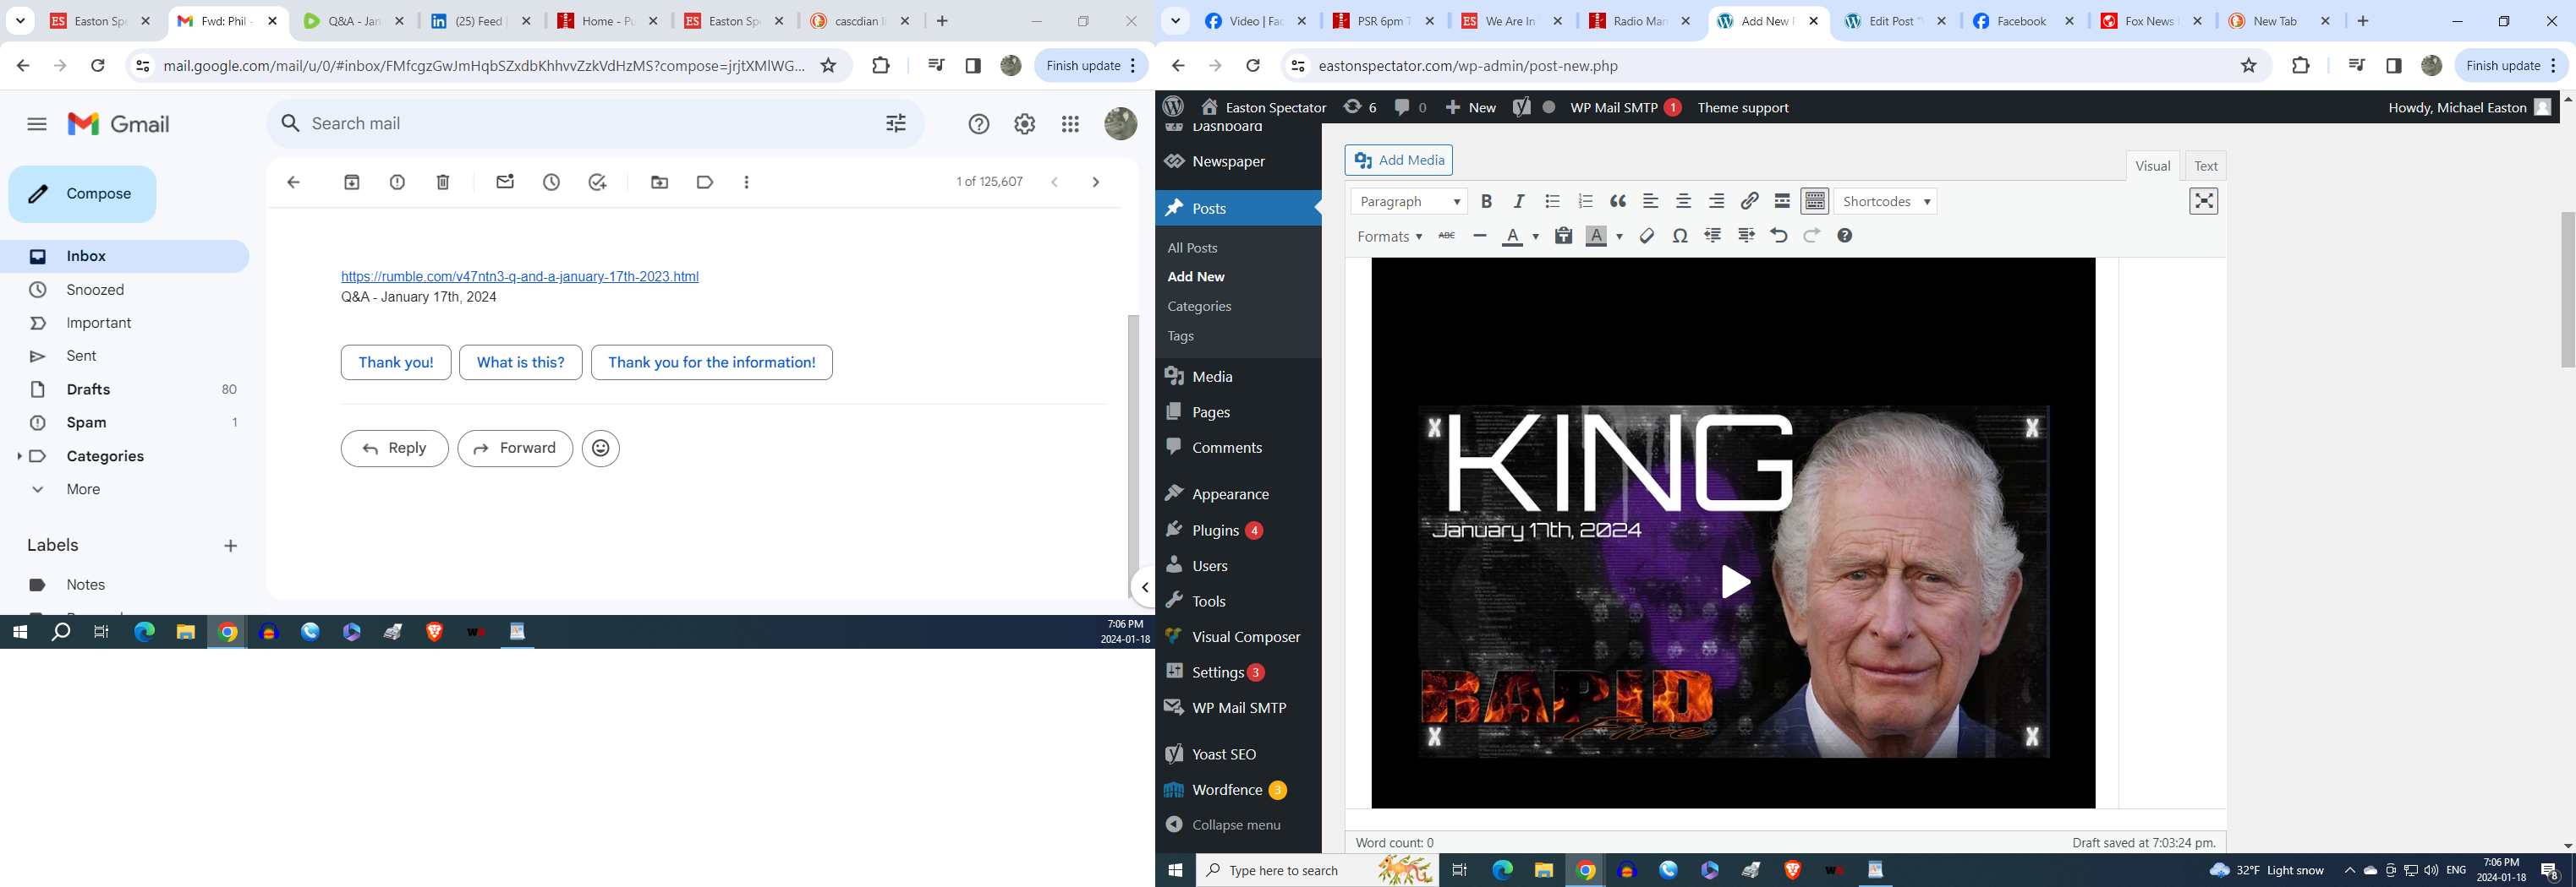The image size is (2576, 887).
Task: Switch to the Text editor tab
Action: coord(2205,166)
